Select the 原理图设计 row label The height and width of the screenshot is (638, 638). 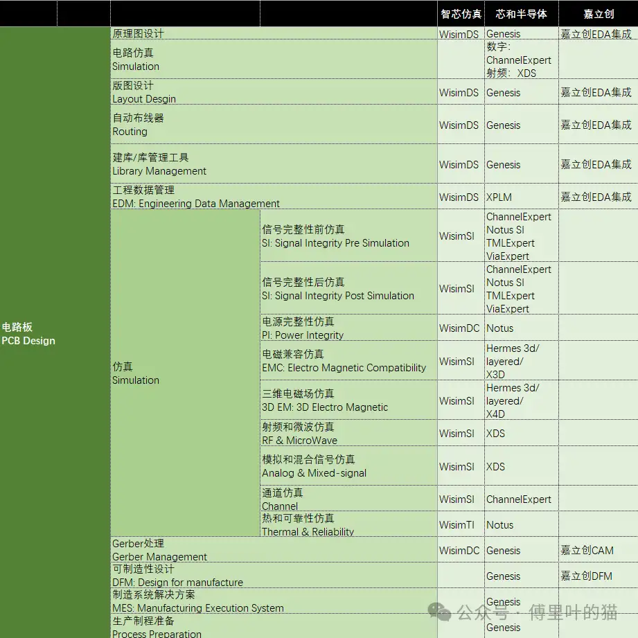click(x=274, y=33)
